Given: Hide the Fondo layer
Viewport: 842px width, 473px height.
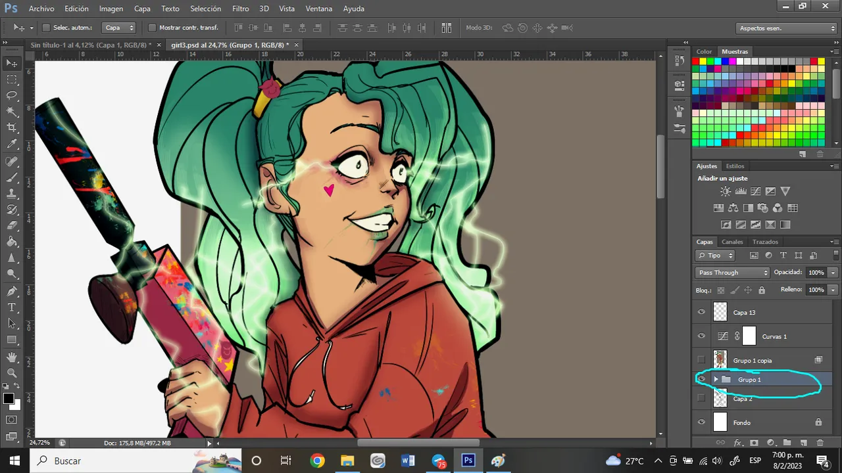Looking at the screenshot, I should point(701,422).
